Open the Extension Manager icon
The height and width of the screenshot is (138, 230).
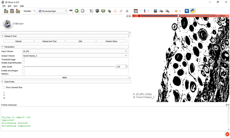(187, 11)
